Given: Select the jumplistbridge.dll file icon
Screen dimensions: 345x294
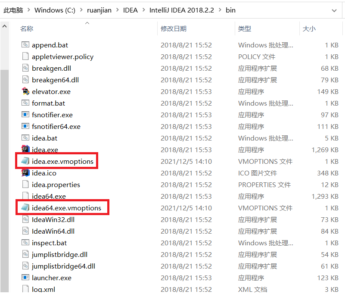Looking at the screenshot, I should point(25,254).
